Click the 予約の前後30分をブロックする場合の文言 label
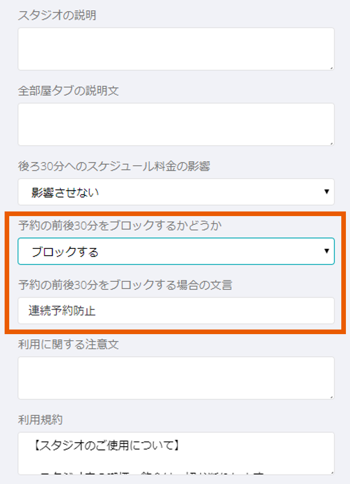The image size is (350, 484). point(125,285)
